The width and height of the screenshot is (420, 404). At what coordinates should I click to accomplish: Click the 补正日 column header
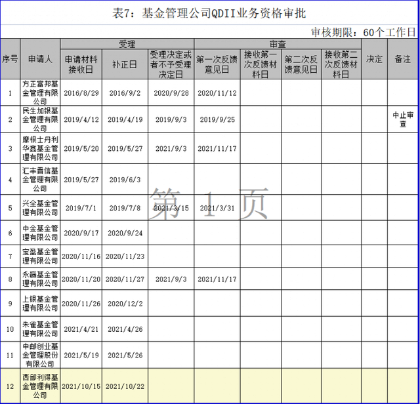(x=125, y=64)
